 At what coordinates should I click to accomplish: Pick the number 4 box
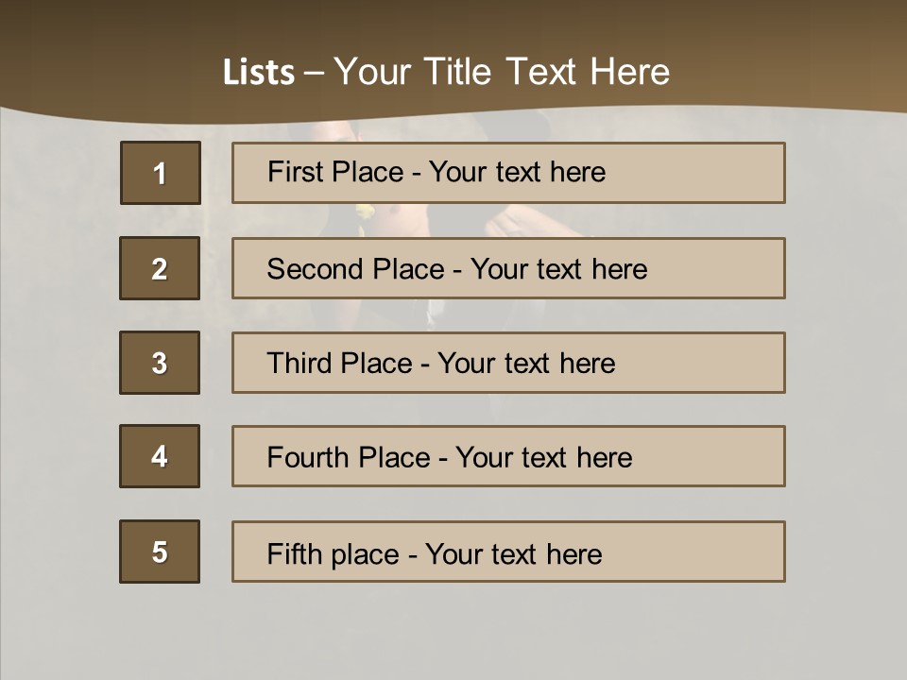pyautogui.click(x=160, y=456)
